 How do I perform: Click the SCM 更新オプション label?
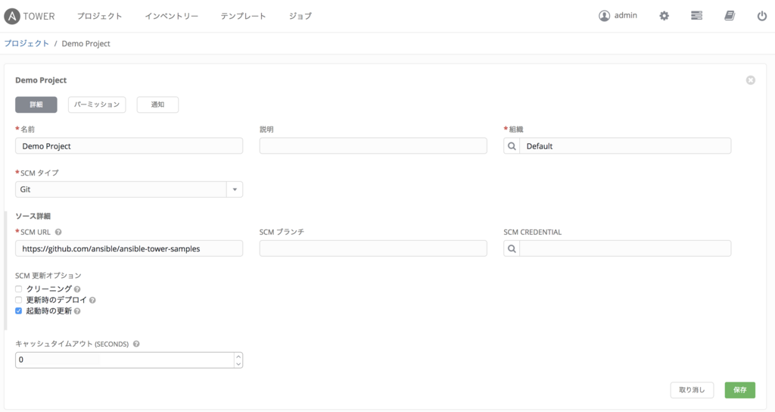(x=48, y=276)
